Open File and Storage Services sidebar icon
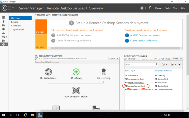The height and width of the screenshot is (118, 189). click(x=4, y=37)
